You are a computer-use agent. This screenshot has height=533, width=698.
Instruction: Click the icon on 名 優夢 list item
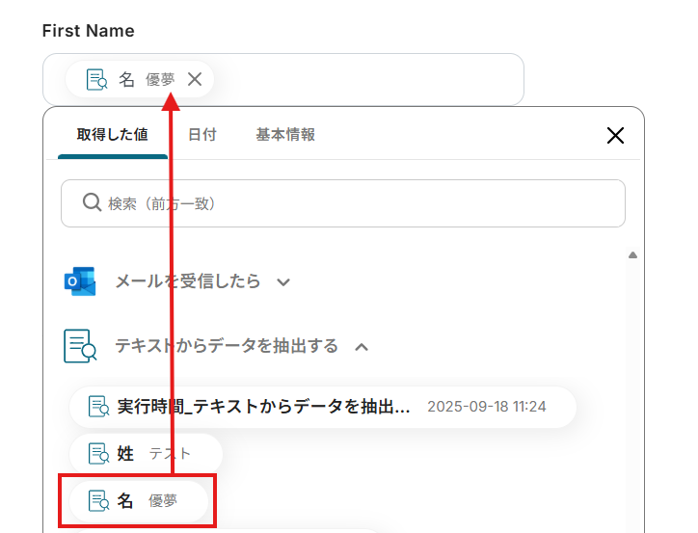click(x=98, y=500)
